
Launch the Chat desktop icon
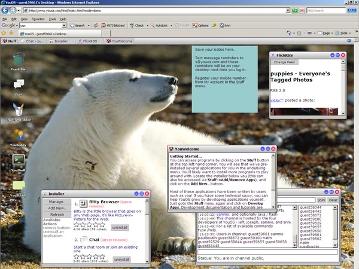point(19,85)
